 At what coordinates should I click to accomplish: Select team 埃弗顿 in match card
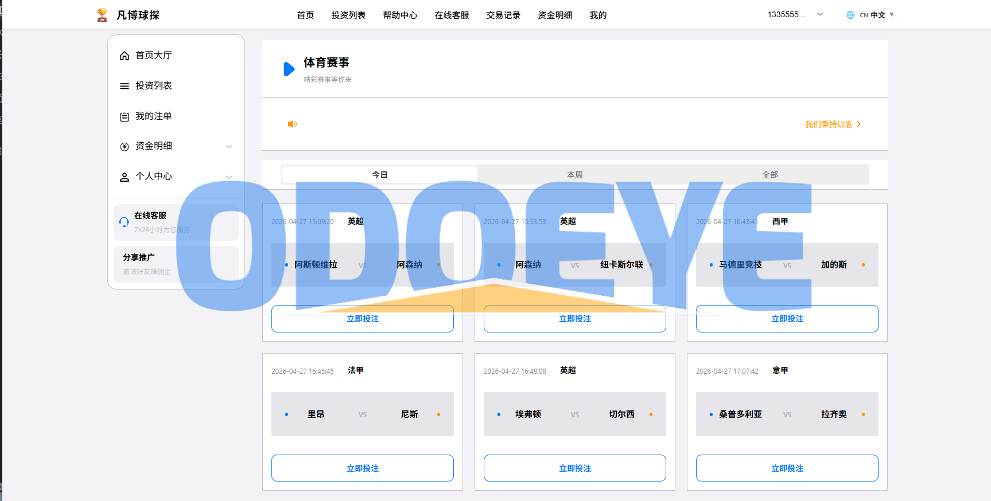528,414
